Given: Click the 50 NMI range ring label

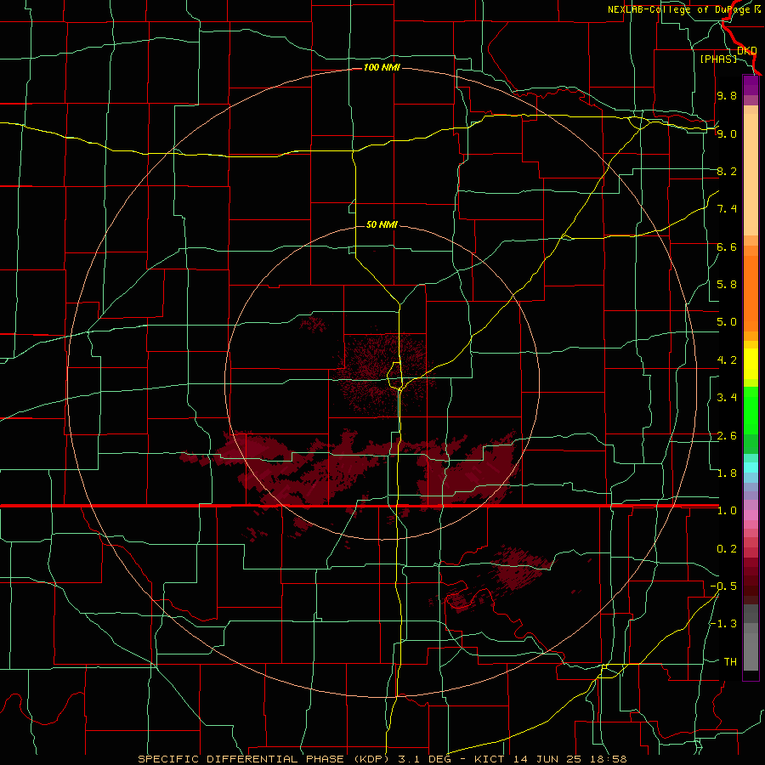Looking at the screenshot, I should [x=382, y=224].
